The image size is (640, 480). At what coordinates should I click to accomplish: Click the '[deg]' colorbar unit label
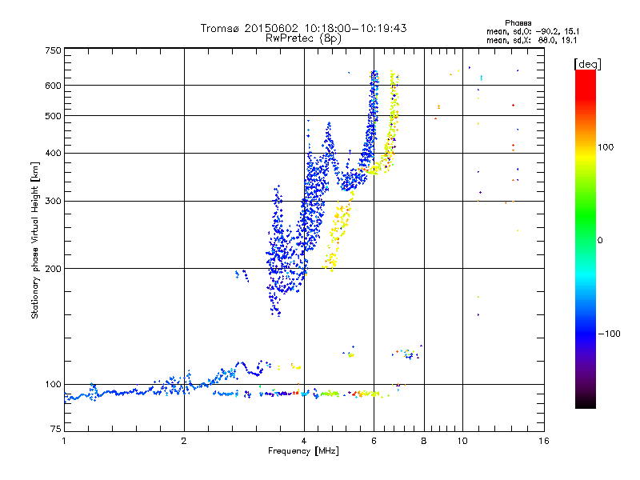pyautogui.click(x=588, y=64)
